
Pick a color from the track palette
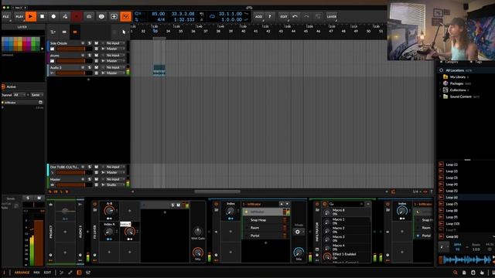tap(21, 43)
